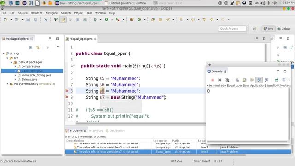Open the Refactor menu
This screenshot has height=166, width=295.
(x=36, y=13)
